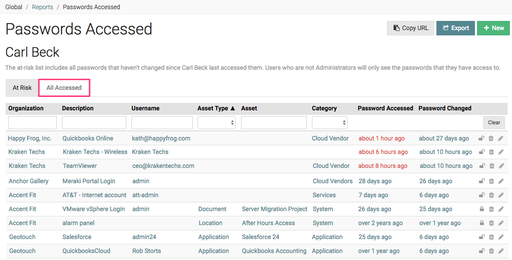
Task: Open the Reports breadcrumb link
Action: (42, 7)
